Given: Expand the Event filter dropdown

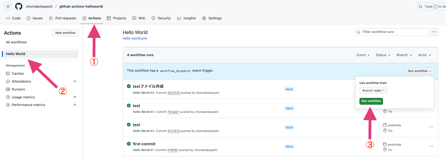Looking at the screenshot, I should pyautogui.click(x=363, y=55).
